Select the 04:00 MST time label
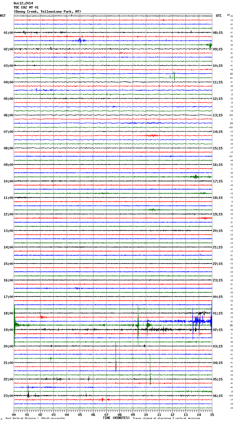 pyautogui.click(x=9, y=82)
